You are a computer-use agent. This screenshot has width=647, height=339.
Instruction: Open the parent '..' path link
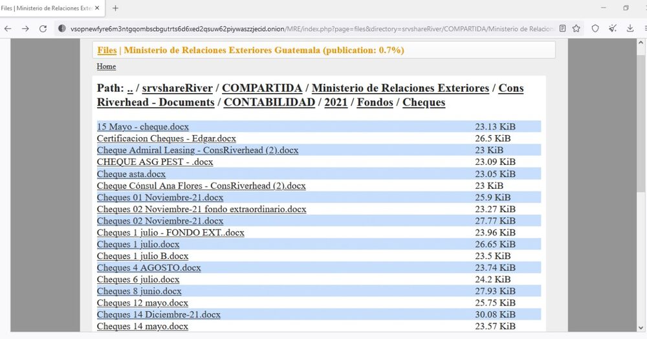tap(130, 88)
